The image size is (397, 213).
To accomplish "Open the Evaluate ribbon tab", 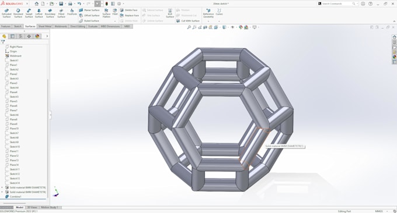I will tap(93, 26).
